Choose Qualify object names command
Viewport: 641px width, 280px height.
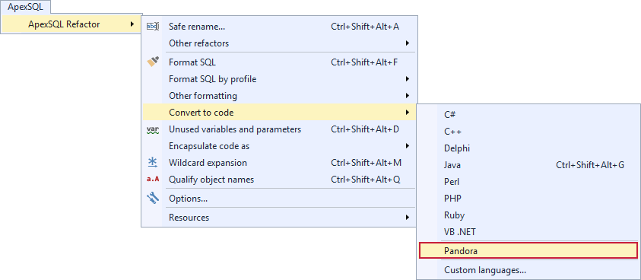click(279, 180)
